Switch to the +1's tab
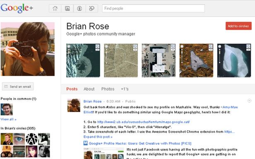The width and height of the screenshot is (255, 159). pyautogui.click(x=125, y=89)
